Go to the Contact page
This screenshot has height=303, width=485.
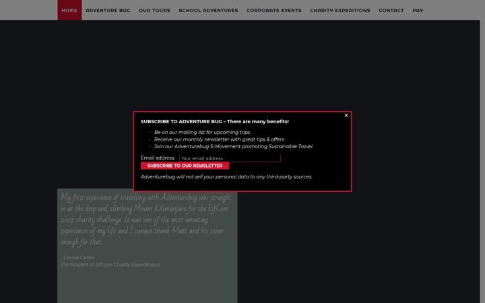[x=391, y=10]
